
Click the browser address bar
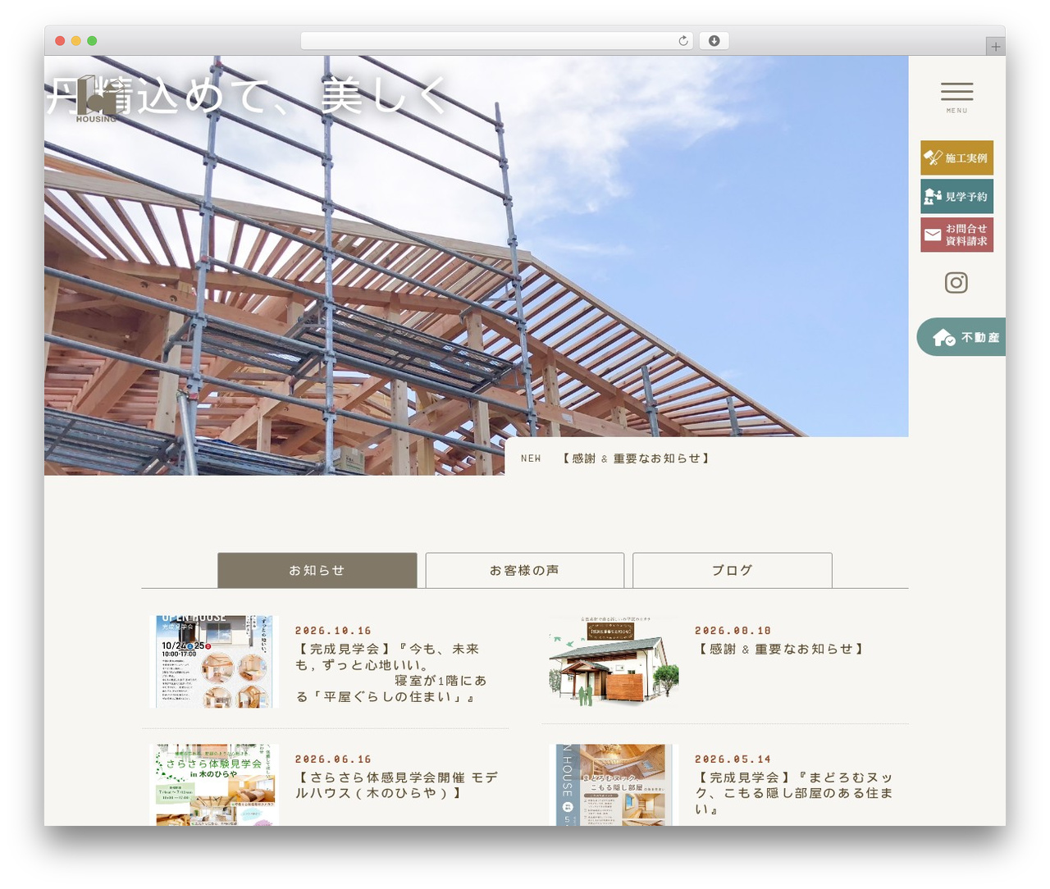[x=497, y=41]
